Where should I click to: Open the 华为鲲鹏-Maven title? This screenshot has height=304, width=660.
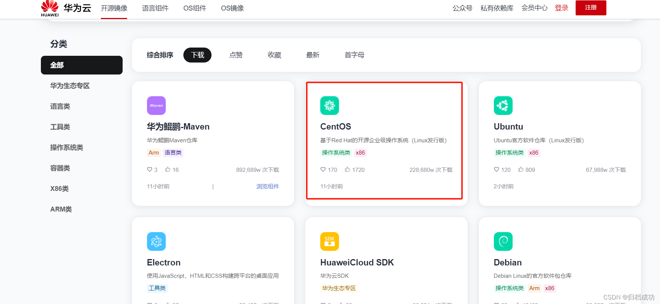pos(178,127)
